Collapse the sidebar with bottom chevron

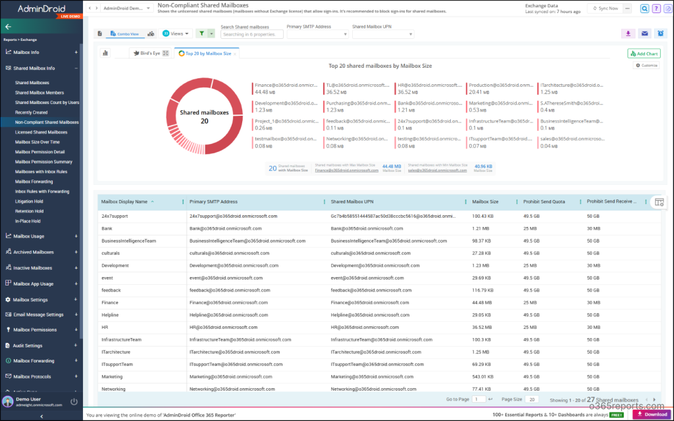coord(41,416)
